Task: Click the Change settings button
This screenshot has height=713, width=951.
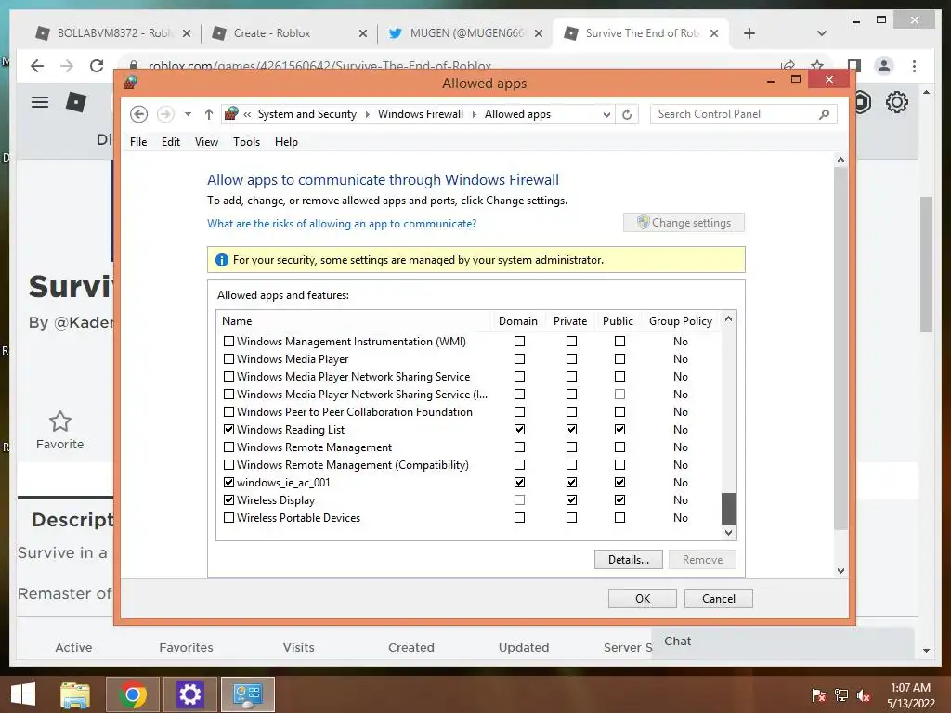Action: tap(684, 223)
